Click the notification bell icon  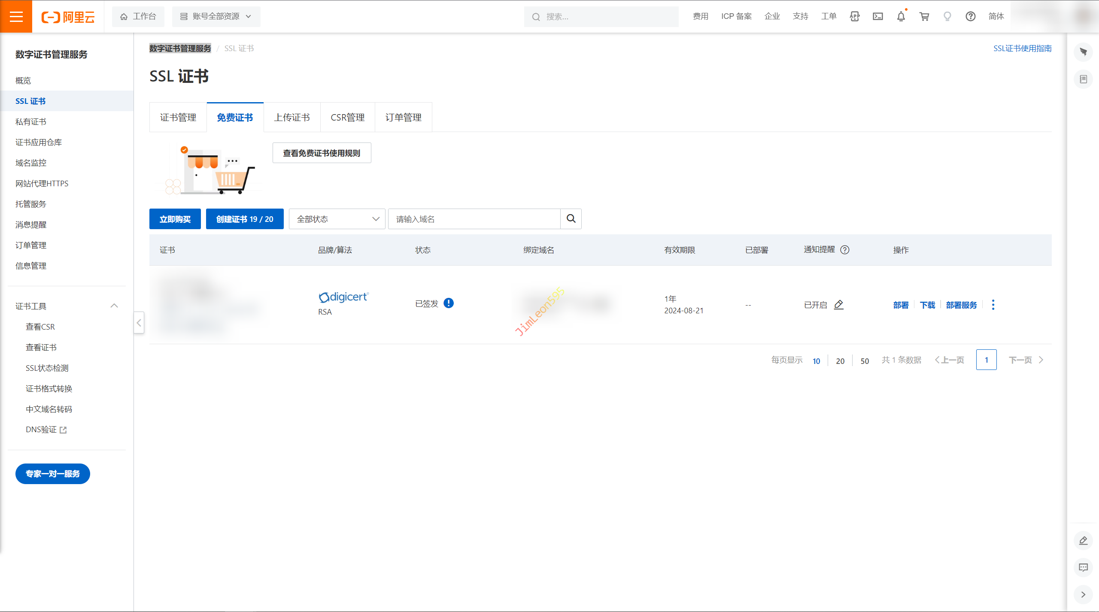[x=901, y=16]
